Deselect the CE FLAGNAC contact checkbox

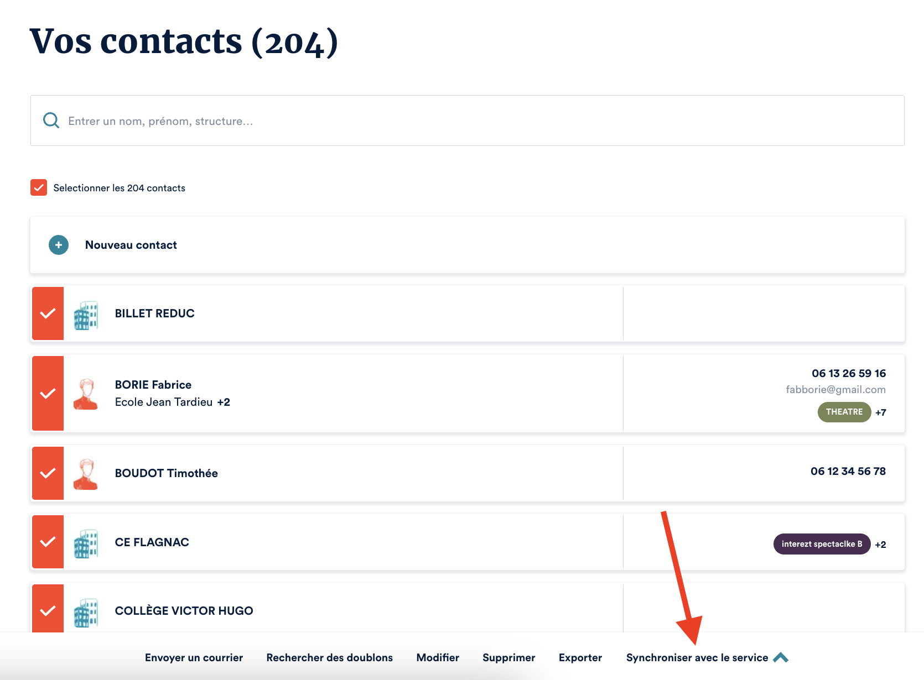click(x=48, y=542)
